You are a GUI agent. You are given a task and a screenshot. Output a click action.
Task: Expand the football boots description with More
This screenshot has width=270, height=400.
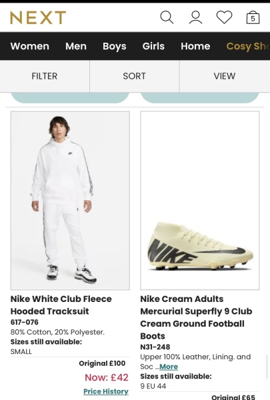pos(169,367)
